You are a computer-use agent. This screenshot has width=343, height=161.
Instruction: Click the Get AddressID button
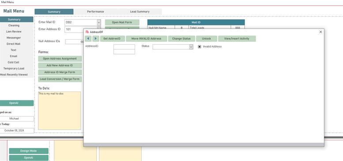pos(113,39)
